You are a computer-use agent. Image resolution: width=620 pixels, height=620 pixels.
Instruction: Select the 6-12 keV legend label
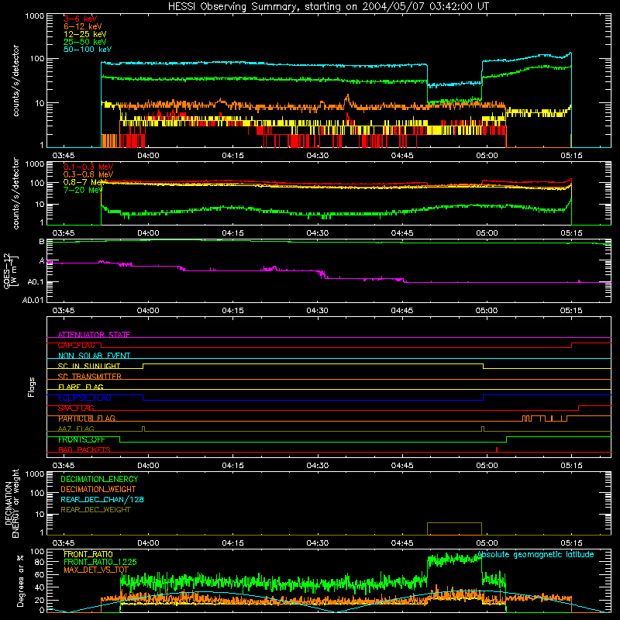point(83,26)
